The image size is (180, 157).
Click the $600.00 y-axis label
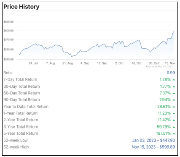(x=8, y=31)
